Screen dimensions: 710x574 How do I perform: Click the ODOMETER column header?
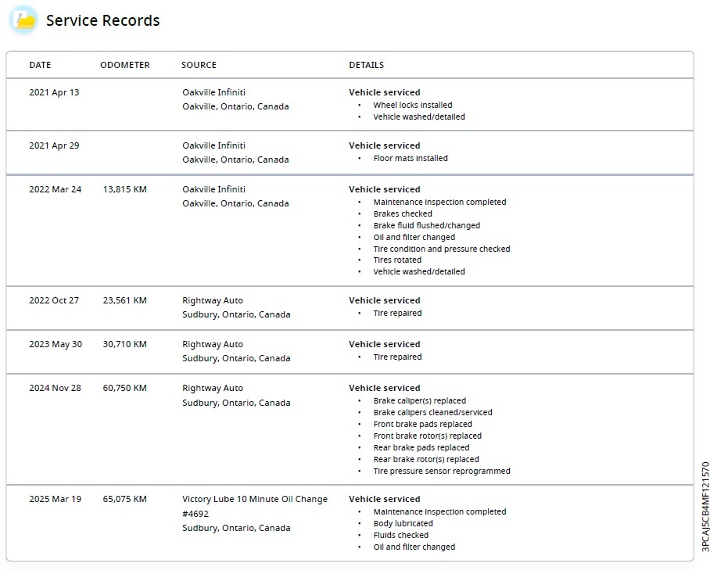point(125,65)
